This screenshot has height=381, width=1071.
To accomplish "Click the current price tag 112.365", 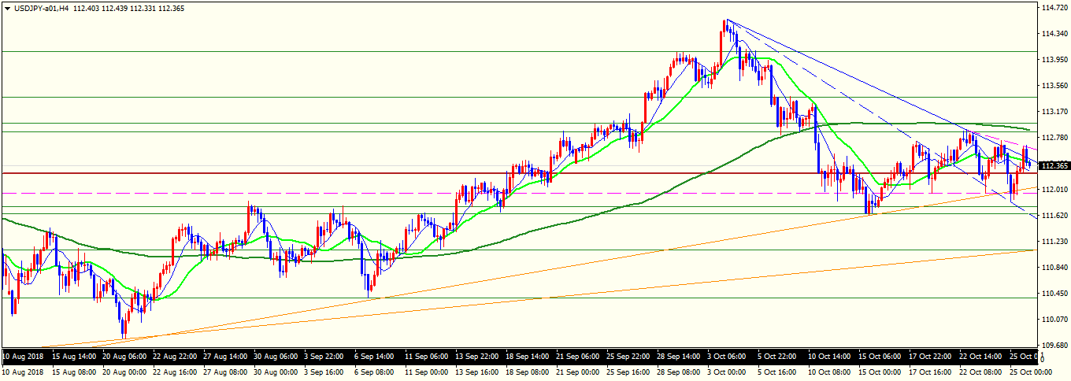I will pos(1054,165).
